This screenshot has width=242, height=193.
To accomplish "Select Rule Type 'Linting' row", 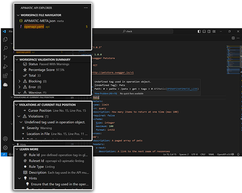I will (53, 166).
